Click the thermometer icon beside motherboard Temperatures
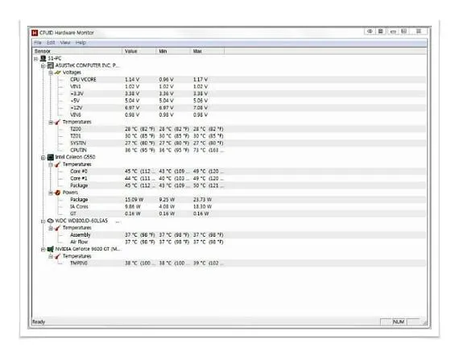Image resolution: width=459 pixels, height=356 pixels. tap(58, 122)
